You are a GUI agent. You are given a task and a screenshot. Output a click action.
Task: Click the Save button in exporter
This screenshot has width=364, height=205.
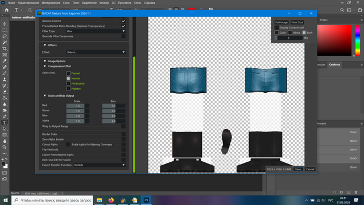click(298, 169)
